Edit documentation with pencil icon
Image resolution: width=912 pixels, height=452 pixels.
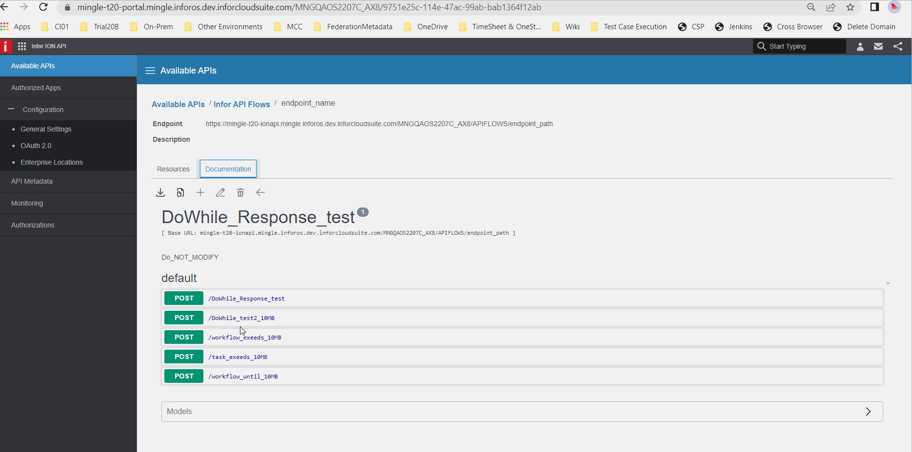click(x=220, y=193)
